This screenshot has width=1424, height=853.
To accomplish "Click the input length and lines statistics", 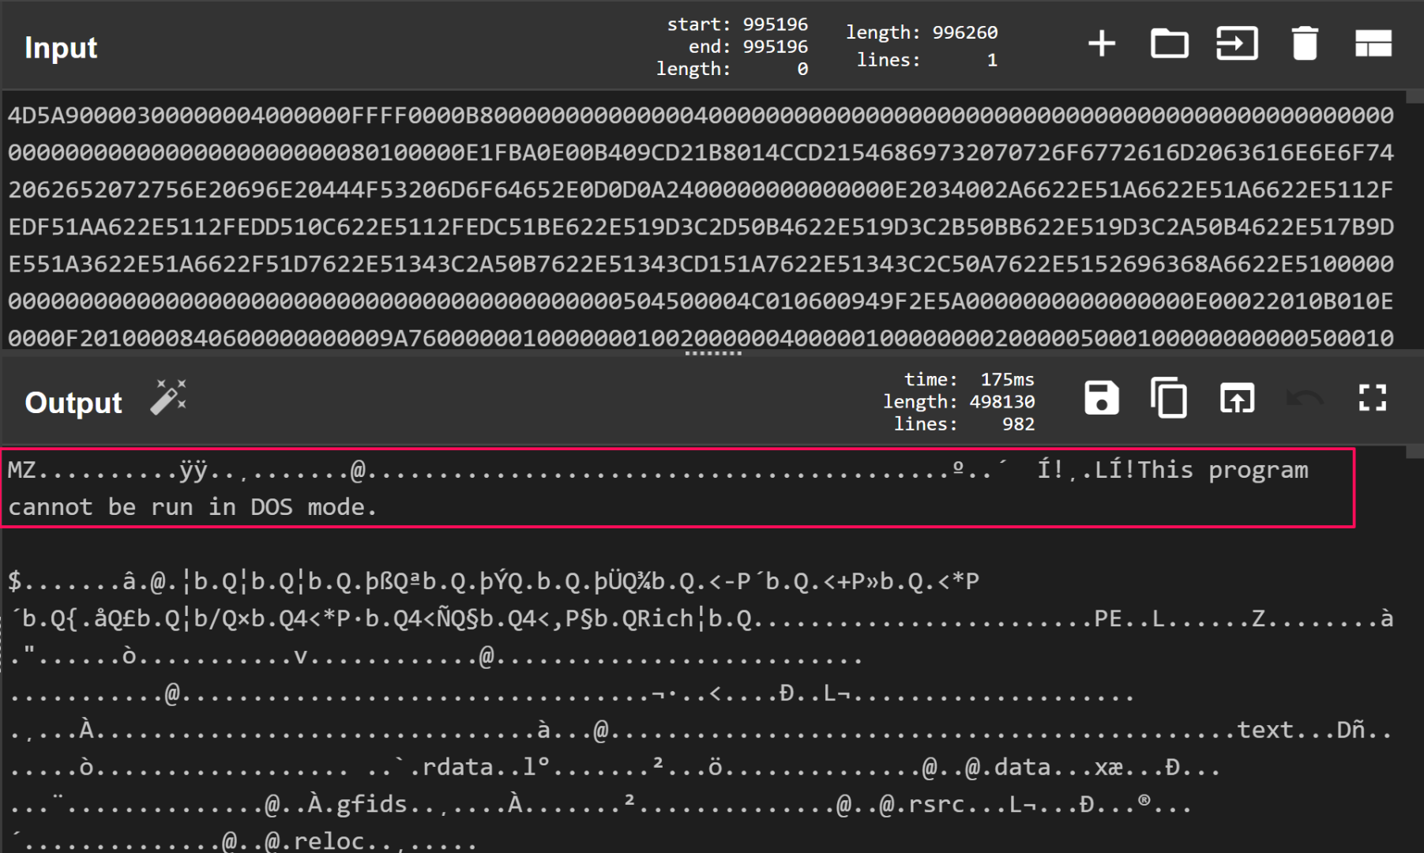I will 921,46.
